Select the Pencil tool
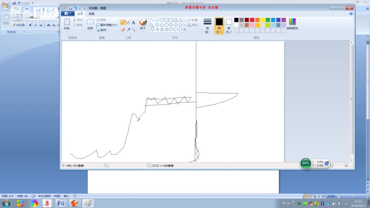The width and height of the screenshot is (370, 208). point(123,23)
